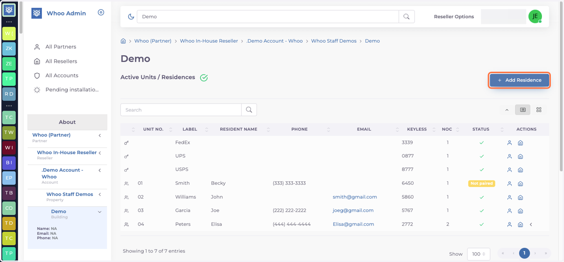This screenshot has height=262, width=564.
Task: Open Reseller Options menu
Action: click(x=454, y=16)
